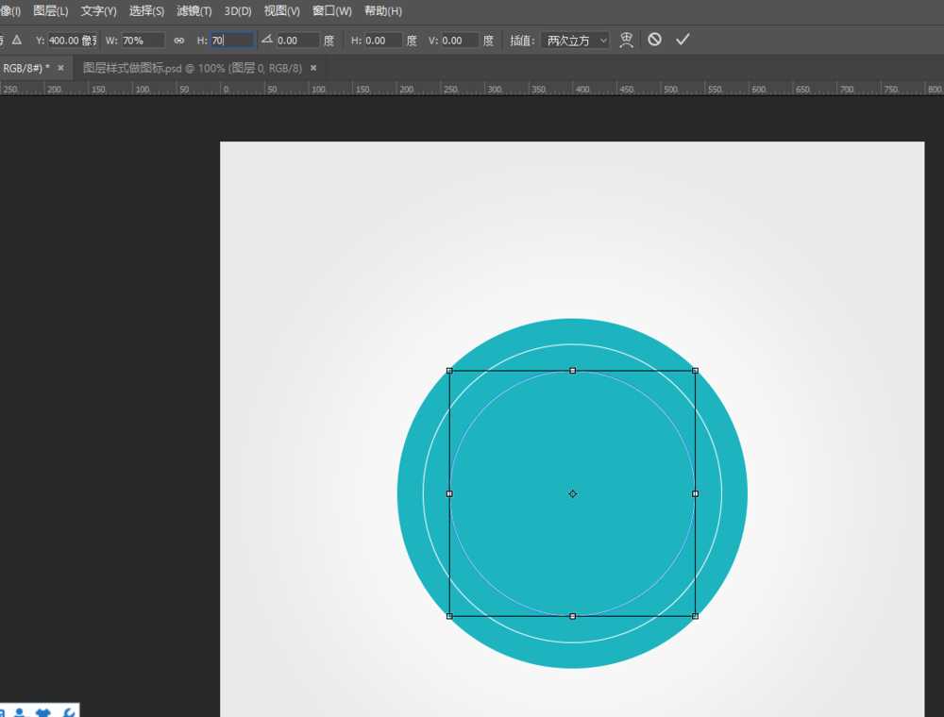
Task: Click the rotation angle icon
Action: [x=266, y=40]
